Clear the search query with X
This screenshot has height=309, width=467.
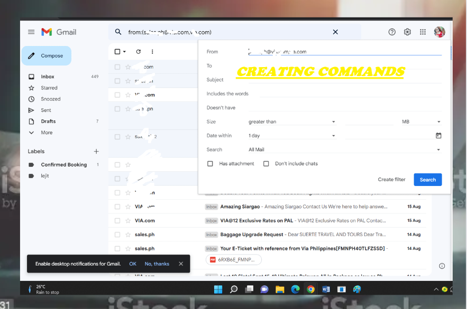(335, 32)
